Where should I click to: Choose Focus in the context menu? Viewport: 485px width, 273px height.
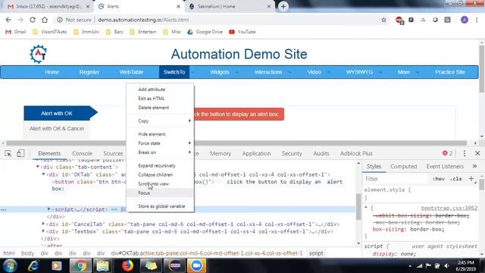tap(160, 193)
